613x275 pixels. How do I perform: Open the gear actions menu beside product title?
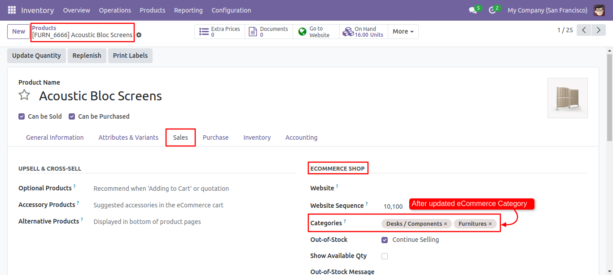click(139, 35)
